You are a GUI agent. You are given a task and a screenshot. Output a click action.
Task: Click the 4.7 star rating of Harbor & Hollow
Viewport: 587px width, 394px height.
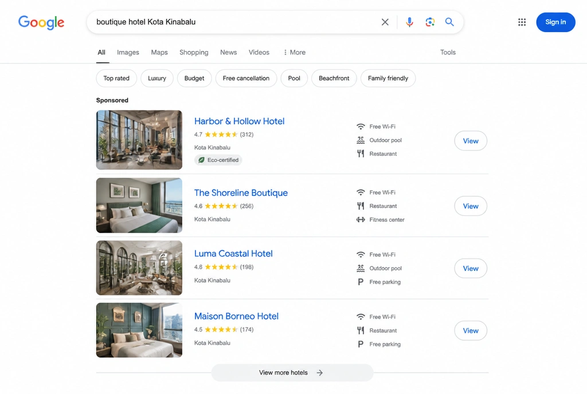coord(216,135)
